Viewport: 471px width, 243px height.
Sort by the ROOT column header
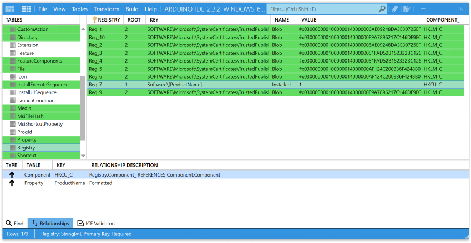pos(134,20)
